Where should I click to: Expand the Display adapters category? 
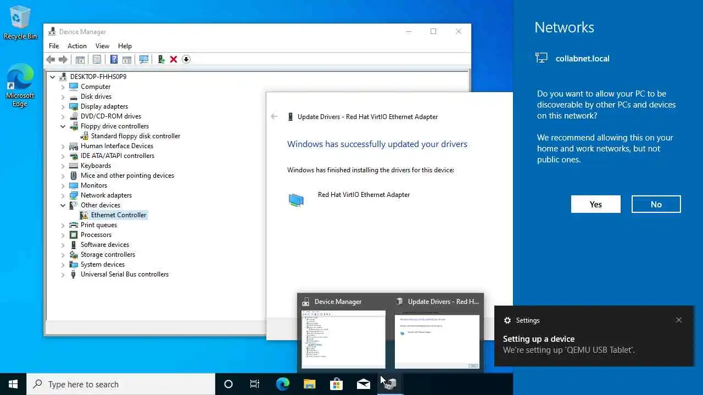click(x=63, y=106)
